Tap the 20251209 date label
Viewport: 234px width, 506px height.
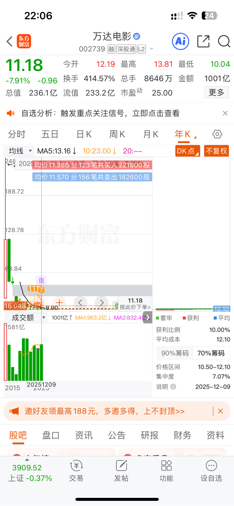(x=41, y=385)
